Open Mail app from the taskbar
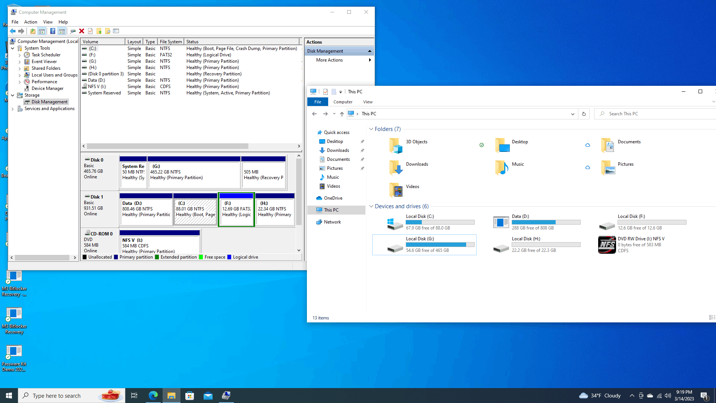Image resolution: width=716 pixels, height=403 pixels. (208, 396)
